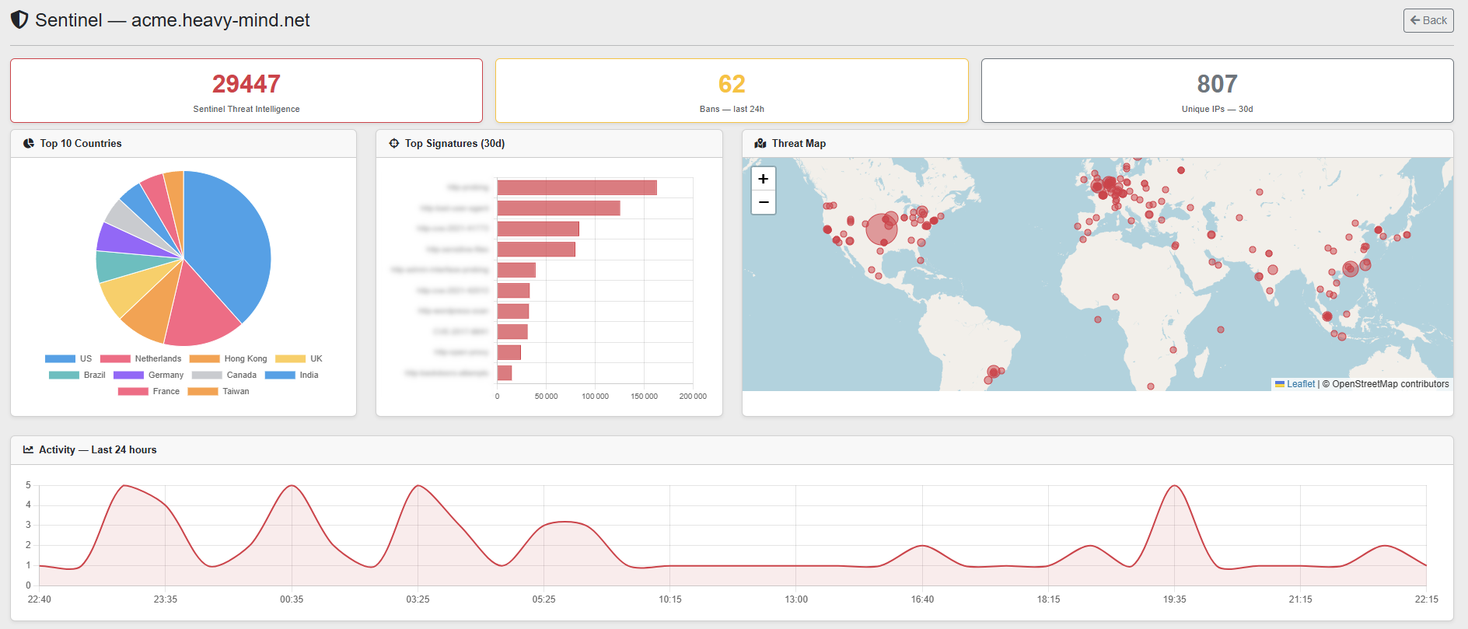The height and width of the screenshot is (629, 1468).
Task: Click the 150 000 bar chart axis label
Action: coord(645,397)
